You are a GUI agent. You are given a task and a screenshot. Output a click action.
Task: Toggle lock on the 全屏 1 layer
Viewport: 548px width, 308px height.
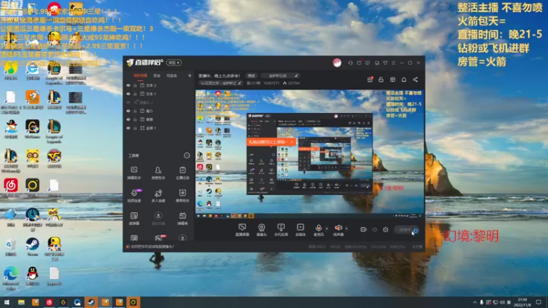[x=135, y=128]
